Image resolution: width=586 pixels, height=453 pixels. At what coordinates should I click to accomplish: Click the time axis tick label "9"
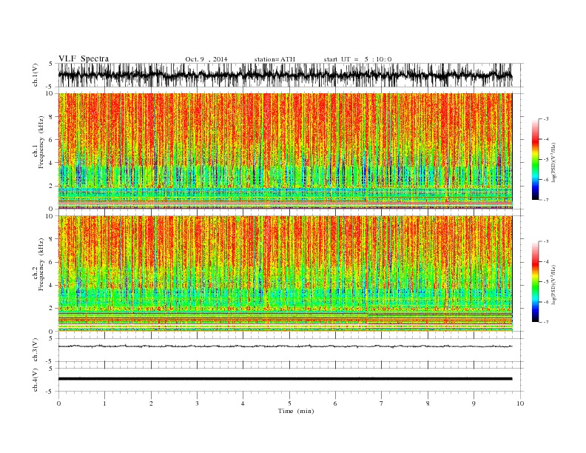474,403
